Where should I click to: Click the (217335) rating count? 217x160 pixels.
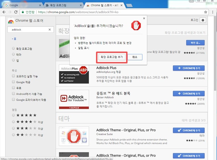coord(200,53)
